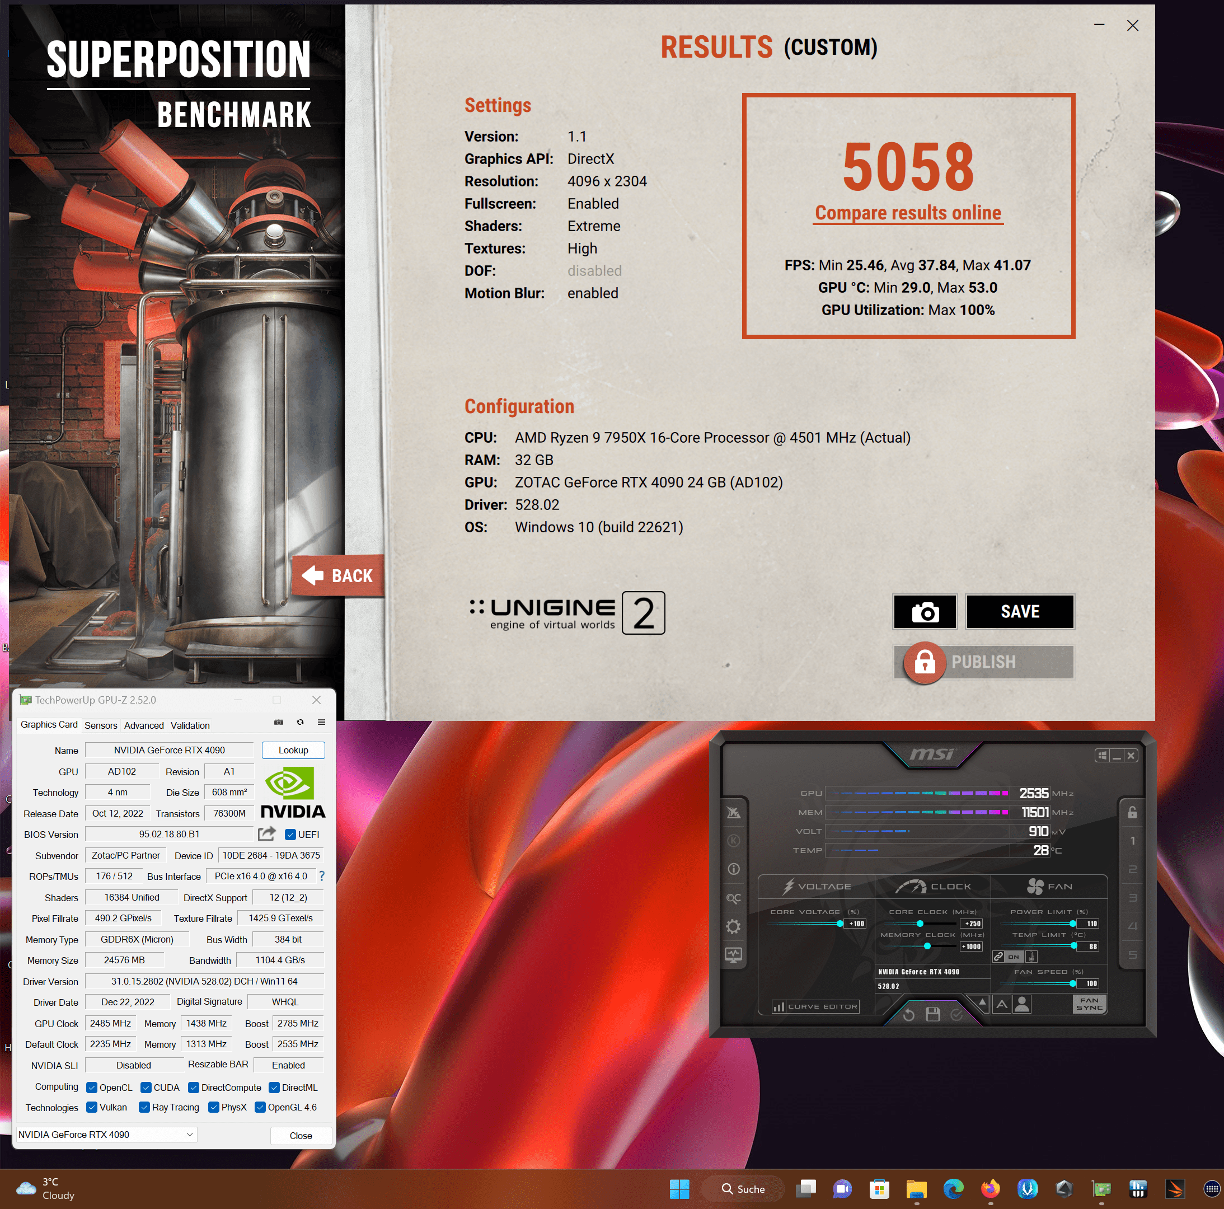Toggle the DirectCompute checkbox
The height and width of the screenshot is (1209, 1224).
[x=194, y=1088]
